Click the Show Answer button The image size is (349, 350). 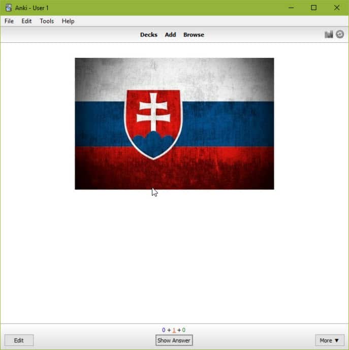(x=174, y=340)
